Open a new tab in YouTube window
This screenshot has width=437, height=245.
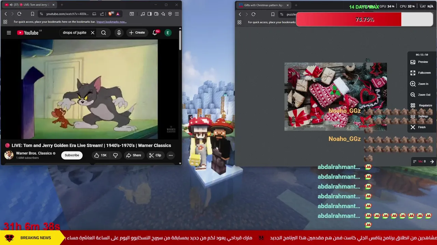[62, 5]
